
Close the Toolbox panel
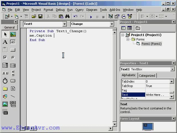point(16,22)
